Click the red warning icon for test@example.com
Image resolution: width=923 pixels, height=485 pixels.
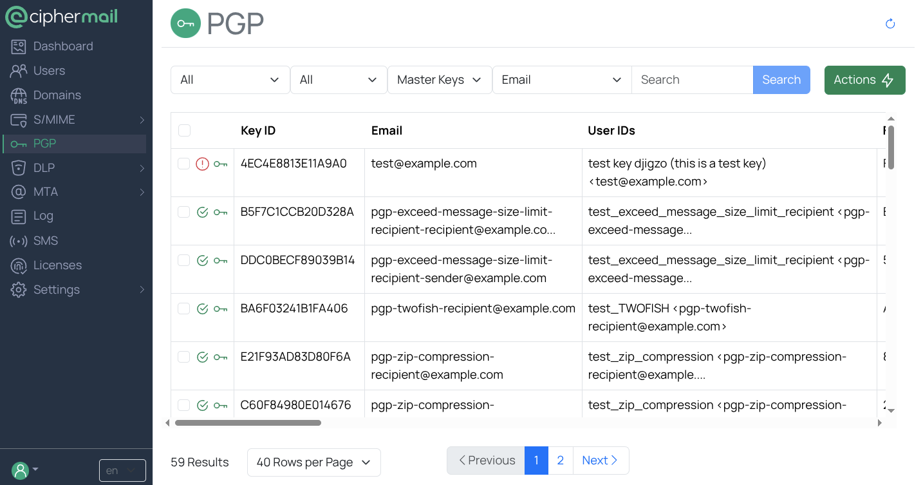[x=202, y=164]
